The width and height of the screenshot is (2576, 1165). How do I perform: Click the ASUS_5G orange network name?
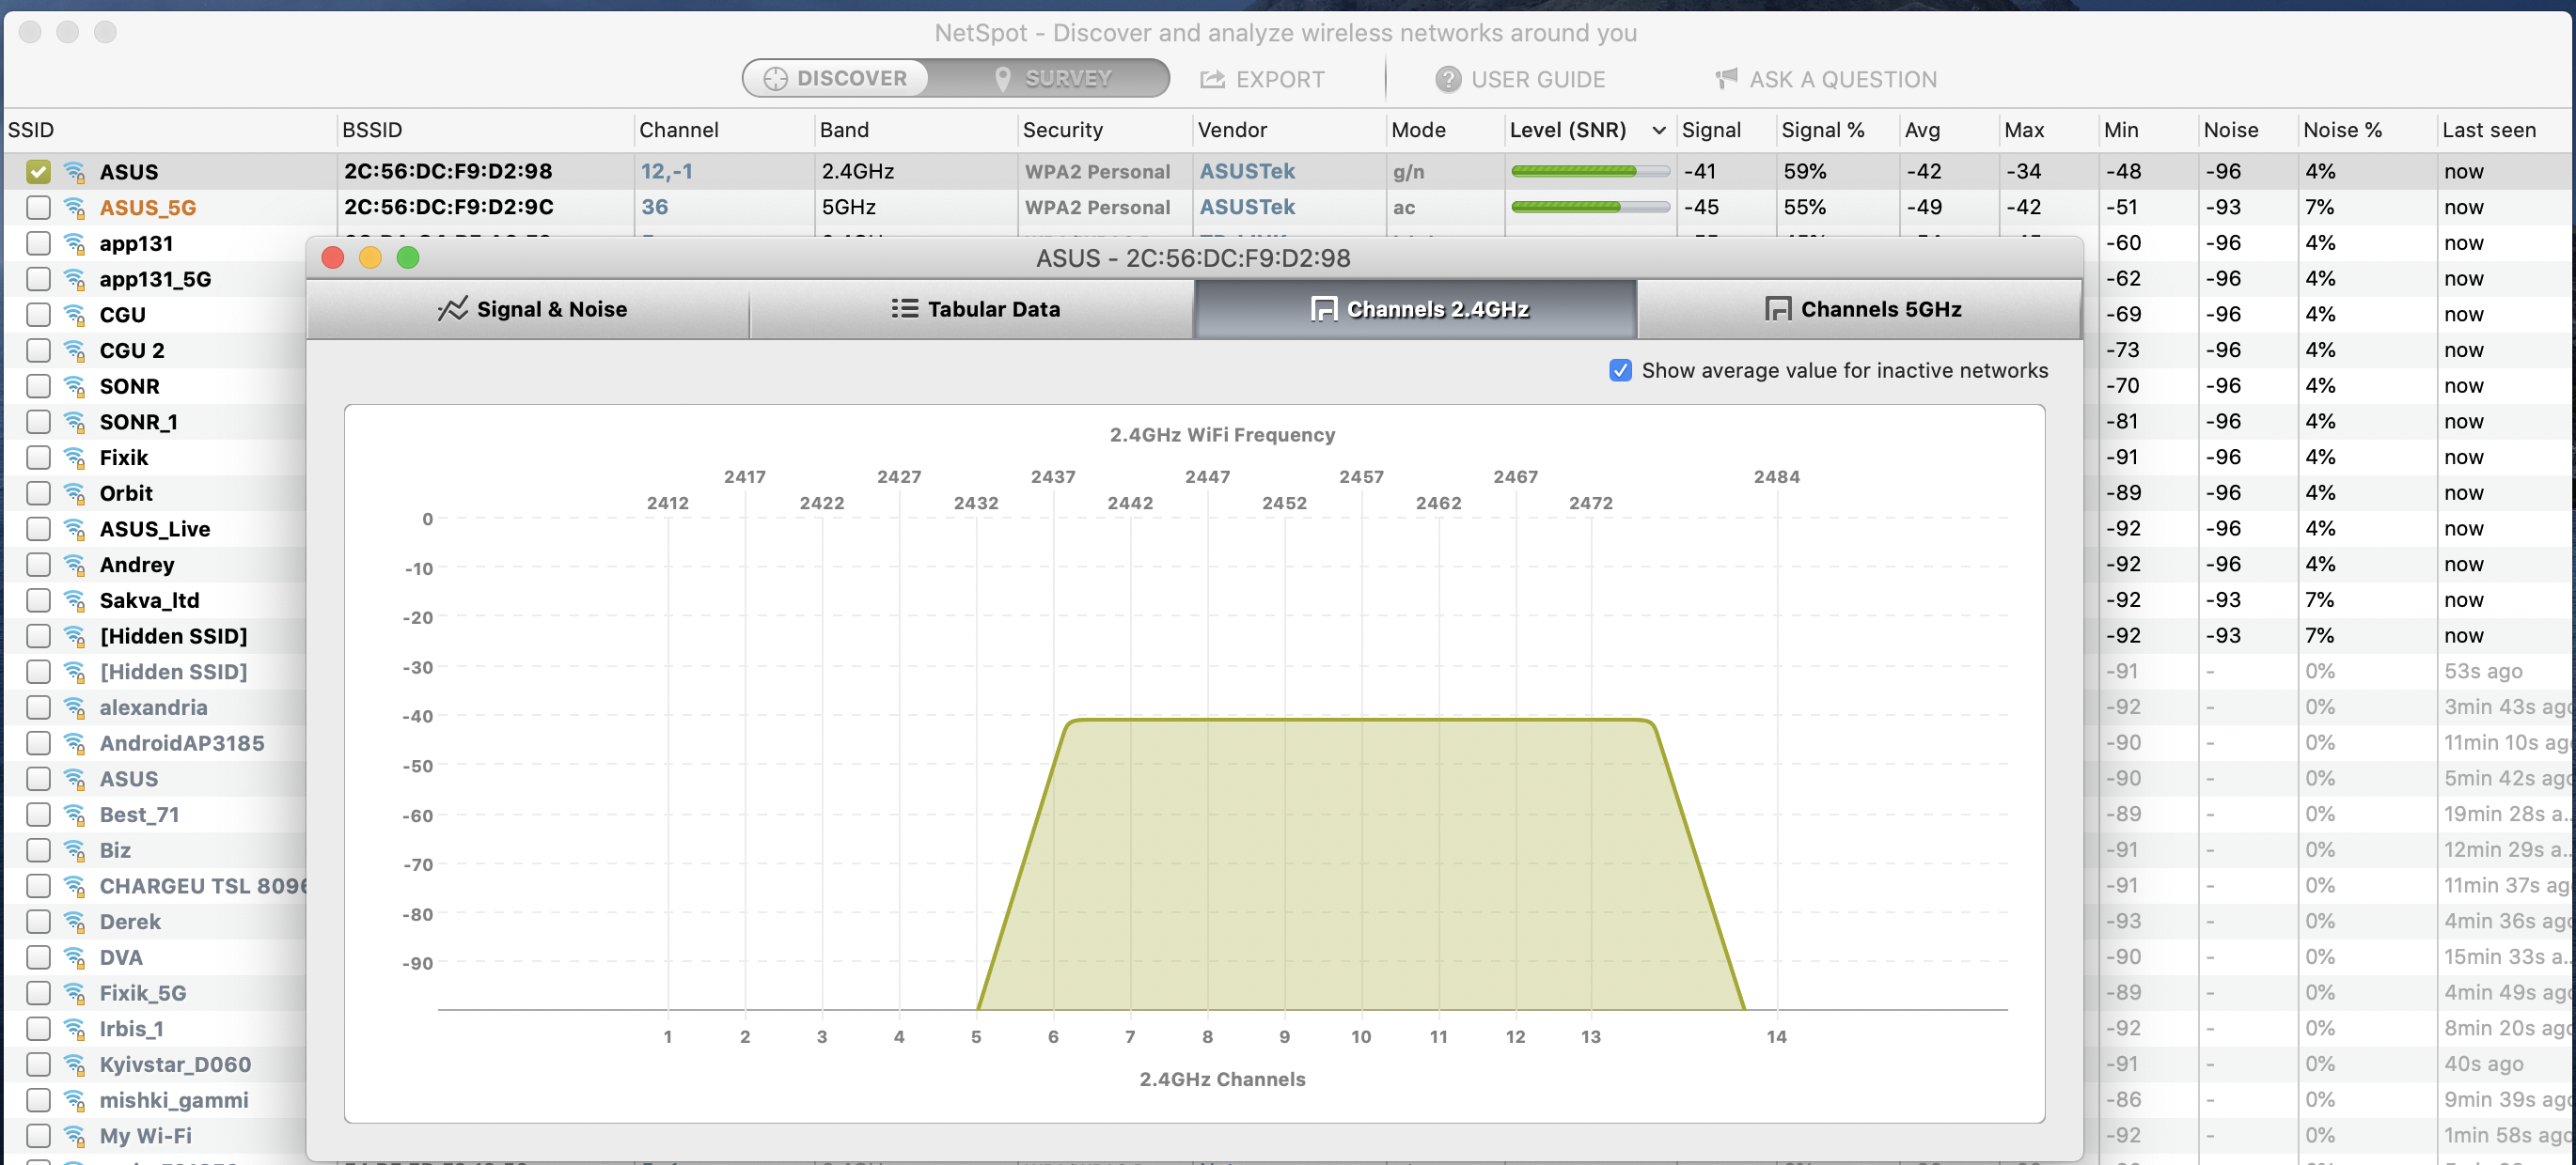[147, 208]
